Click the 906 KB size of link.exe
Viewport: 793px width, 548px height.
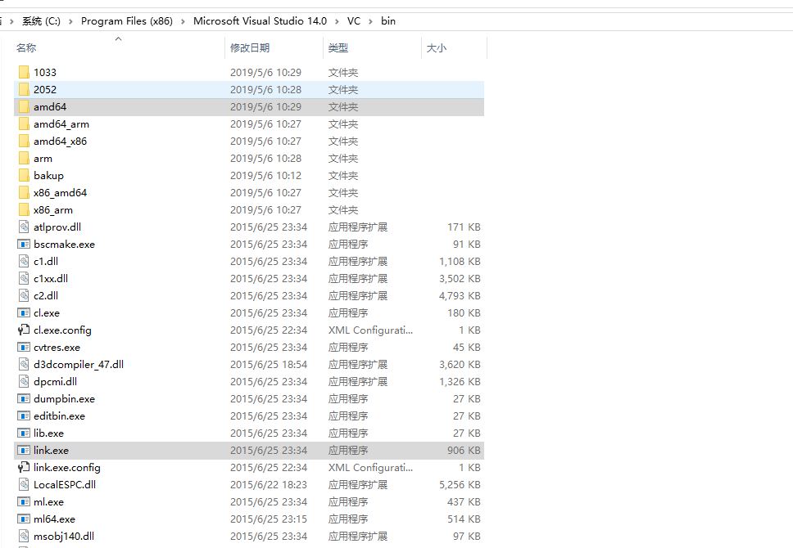click(x=464, y=450)
